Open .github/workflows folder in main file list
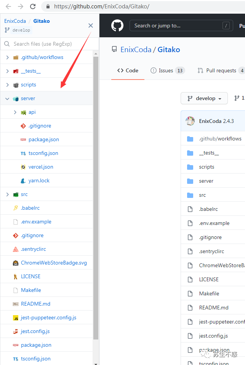The image size is (245, 365). (x=220, y=139)
